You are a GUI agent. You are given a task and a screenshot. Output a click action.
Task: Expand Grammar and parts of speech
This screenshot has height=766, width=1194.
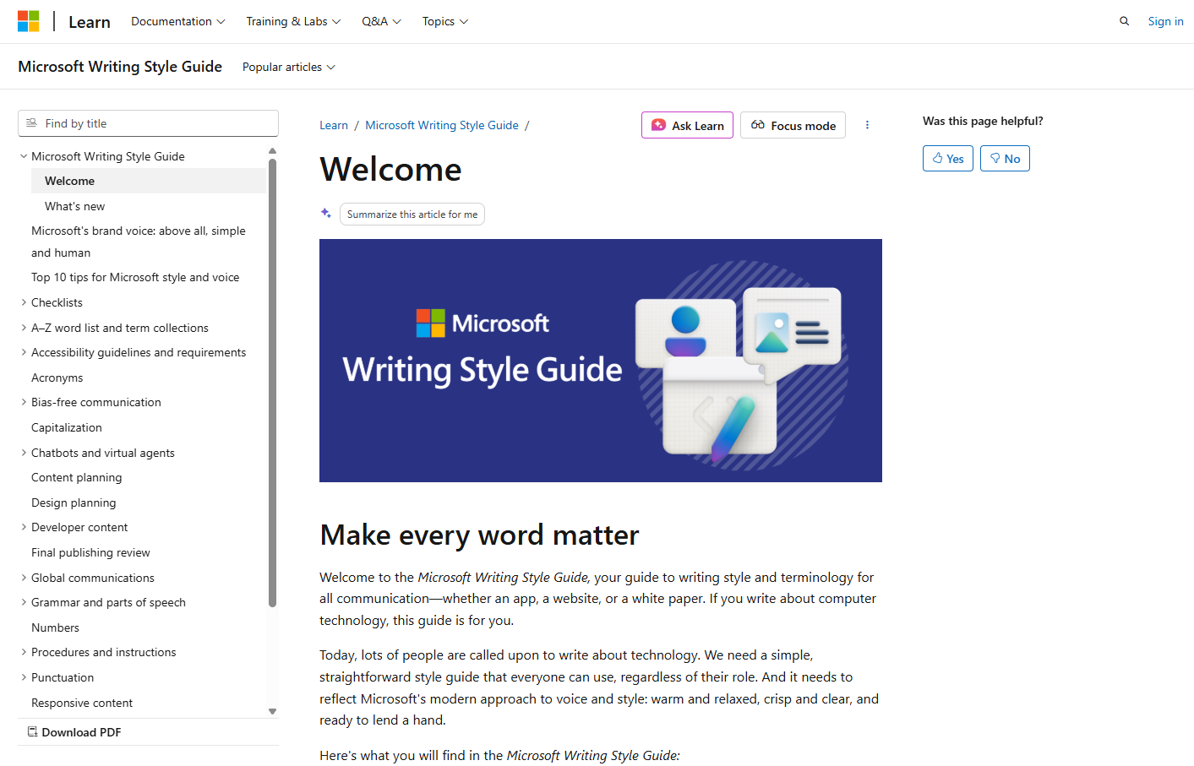pos(24,602)
